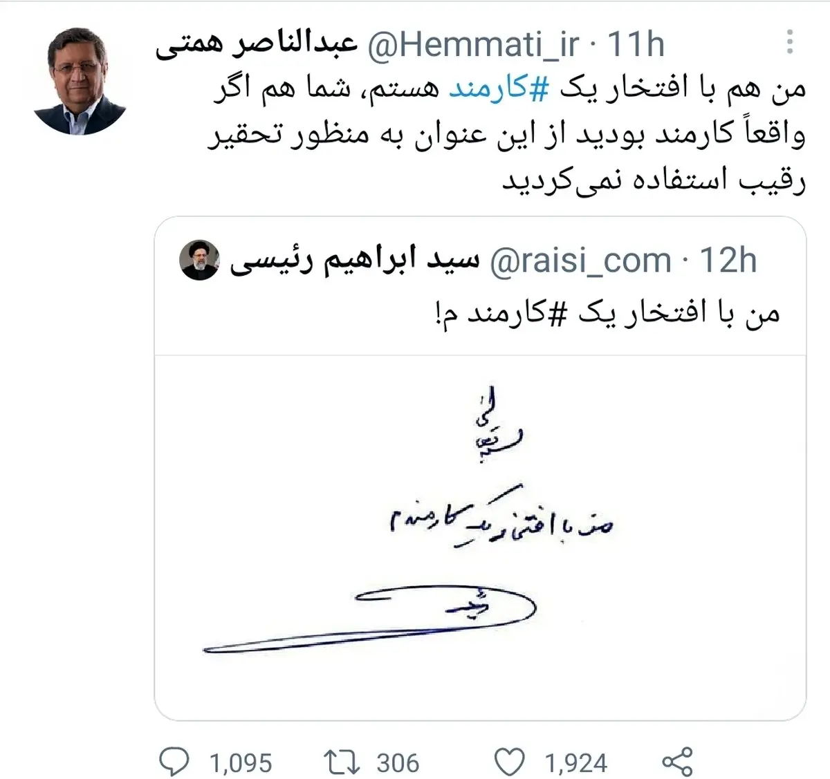Click display name عبدالناصر همتی
The height and width of the screenshot is (779, 830).
coord(256,46)
